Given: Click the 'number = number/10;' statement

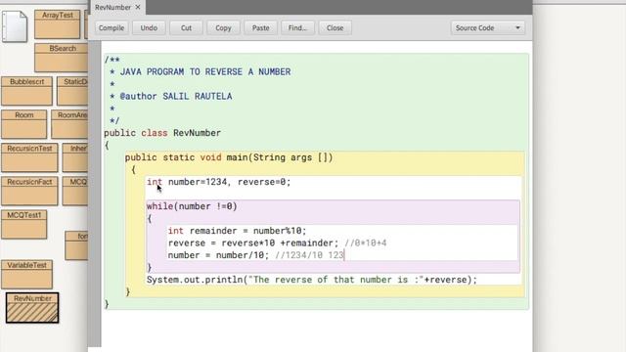Looking at the screenshot, I should [218, 255].
